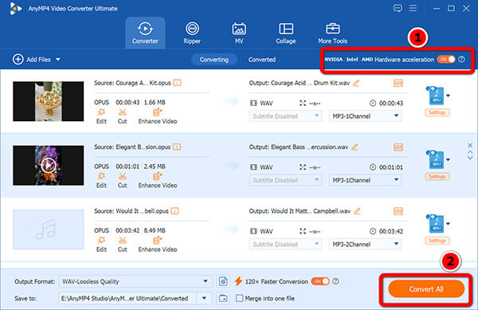Enhance Video for Would It ...bell.opus
Viewport: 478px width, 310px height.
pos(158,245)
